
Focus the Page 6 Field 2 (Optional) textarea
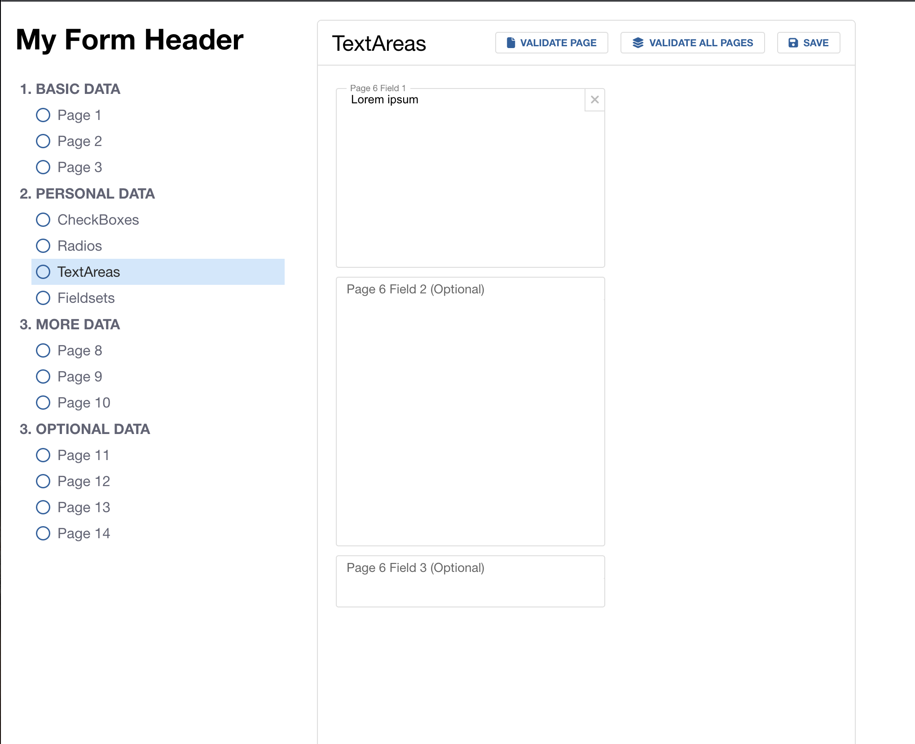[471, 412]
